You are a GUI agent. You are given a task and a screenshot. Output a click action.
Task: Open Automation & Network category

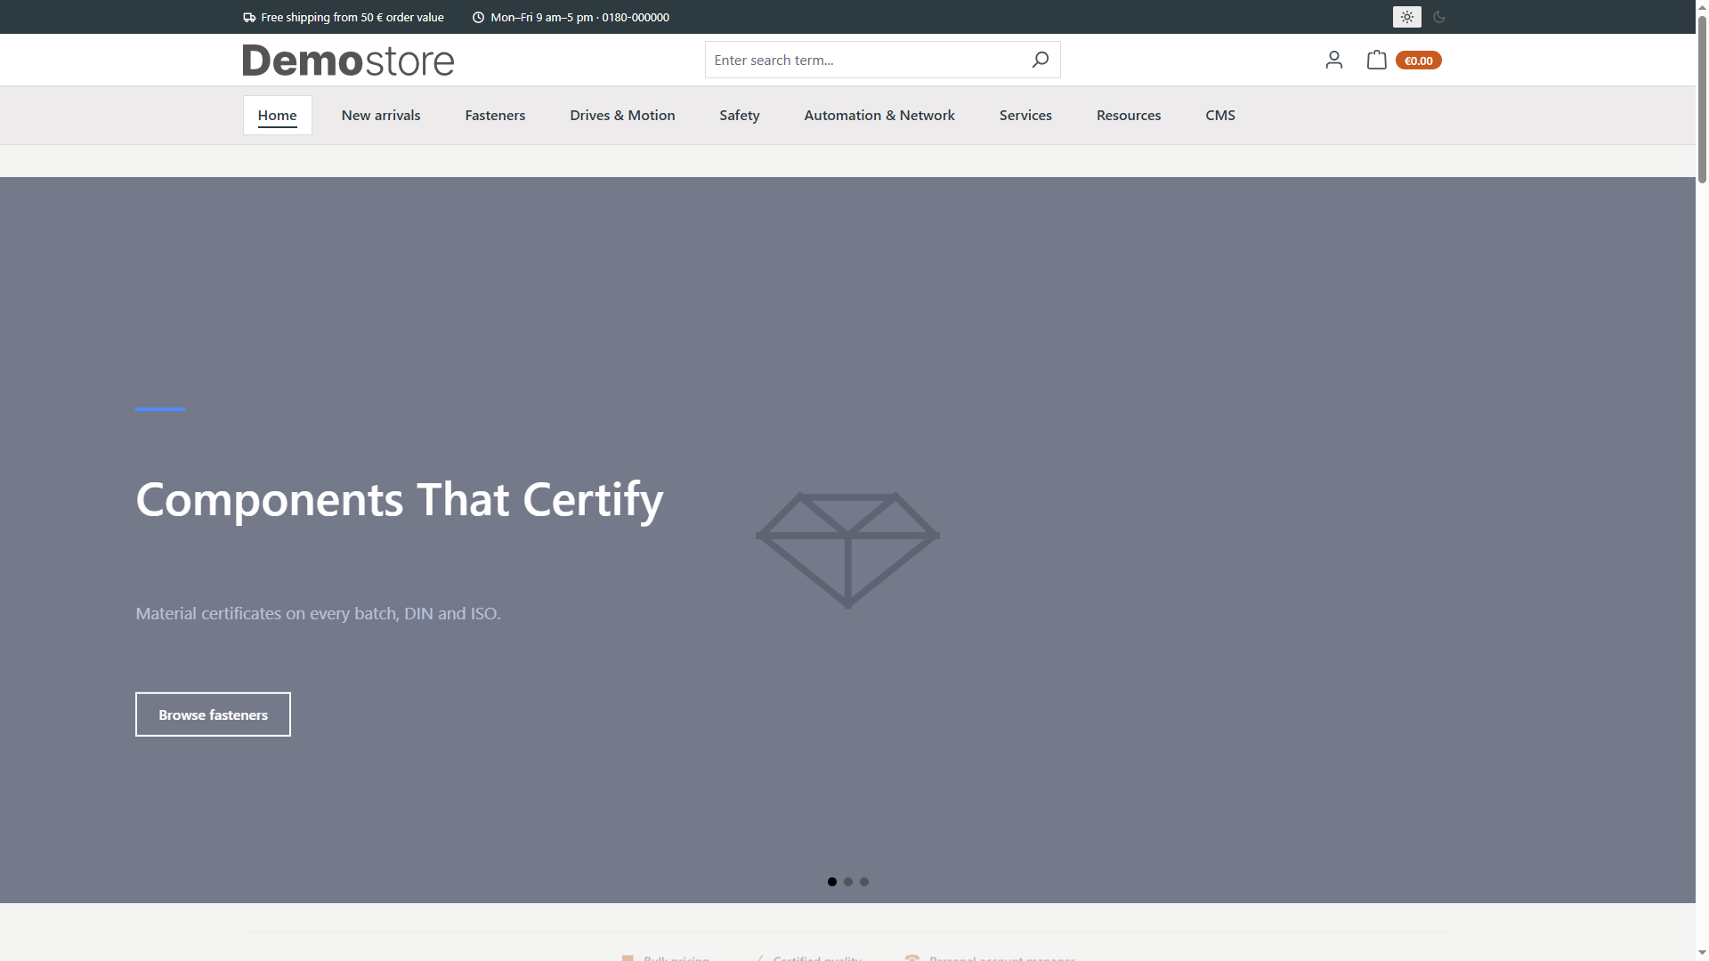click(x=879, y=115)
